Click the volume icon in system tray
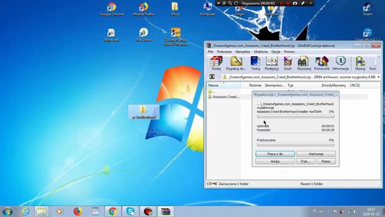This screenshot has height=217, width=385. [x=354, y=212]
